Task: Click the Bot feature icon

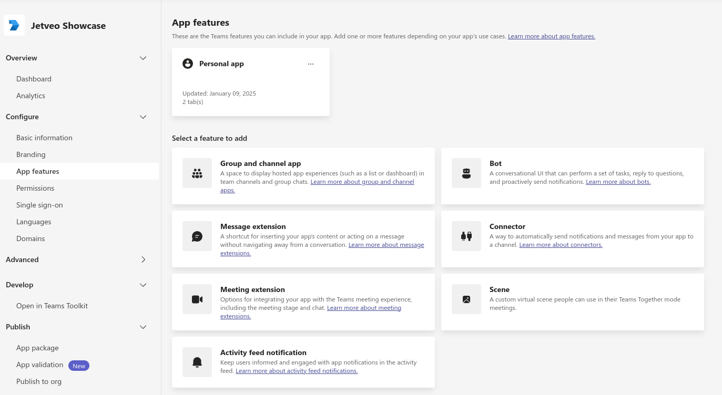Action: point(466,173)
